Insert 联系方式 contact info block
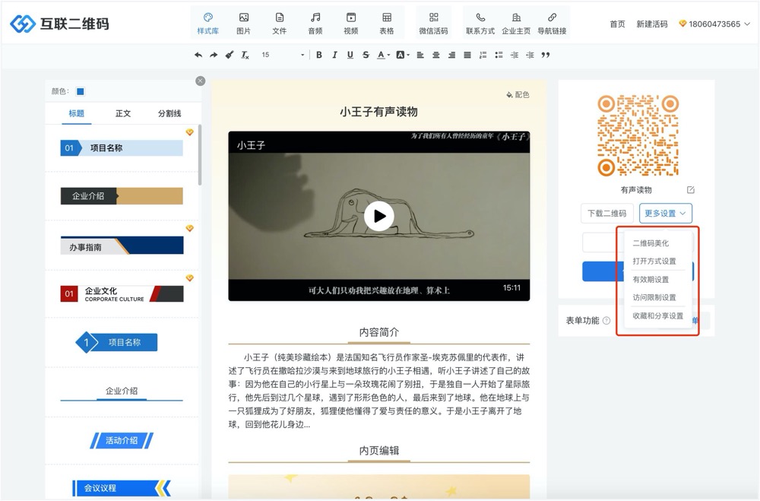Image resolution: width=760 pixels, height=501 pixels. [480, 24]
